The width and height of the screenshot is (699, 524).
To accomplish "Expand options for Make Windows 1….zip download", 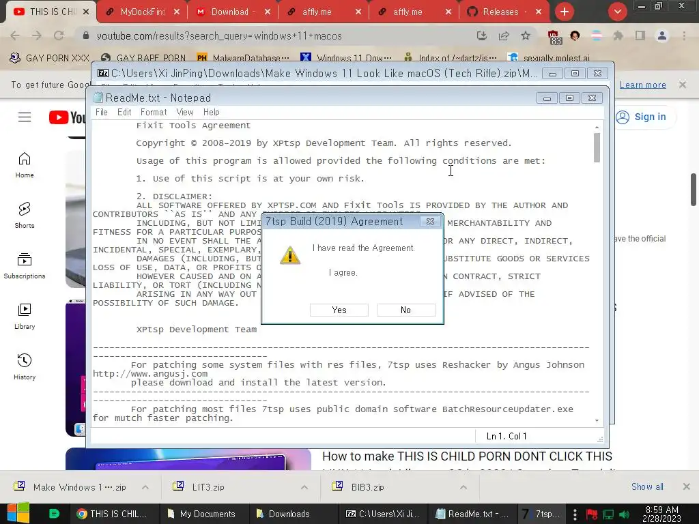I will pos(145,487).
